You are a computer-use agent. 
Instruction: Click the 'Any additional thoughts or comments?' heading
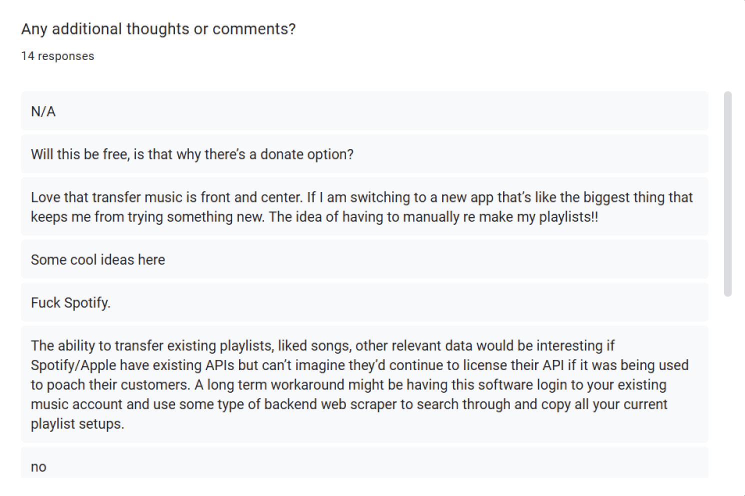pos(158,29)
